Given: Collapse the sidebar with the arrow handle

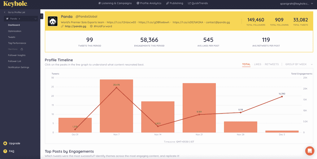Looking at the screenshot, I should (x=42, y=16).
